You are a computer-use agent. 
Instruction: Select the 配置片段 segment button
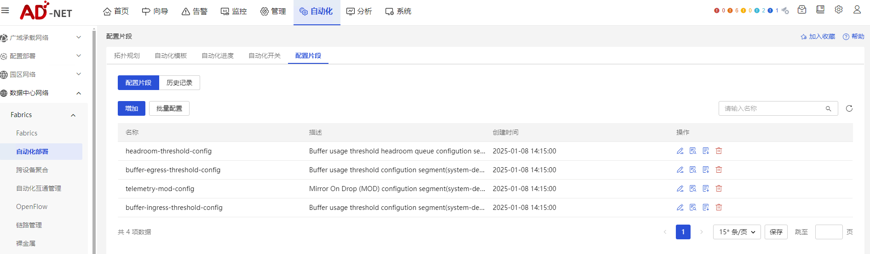tap(138, 83)
